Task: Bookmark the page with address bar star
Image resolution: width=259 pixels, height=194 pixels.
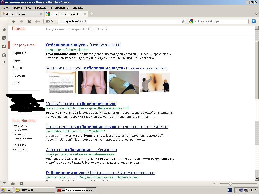Action: pos(183,21)
